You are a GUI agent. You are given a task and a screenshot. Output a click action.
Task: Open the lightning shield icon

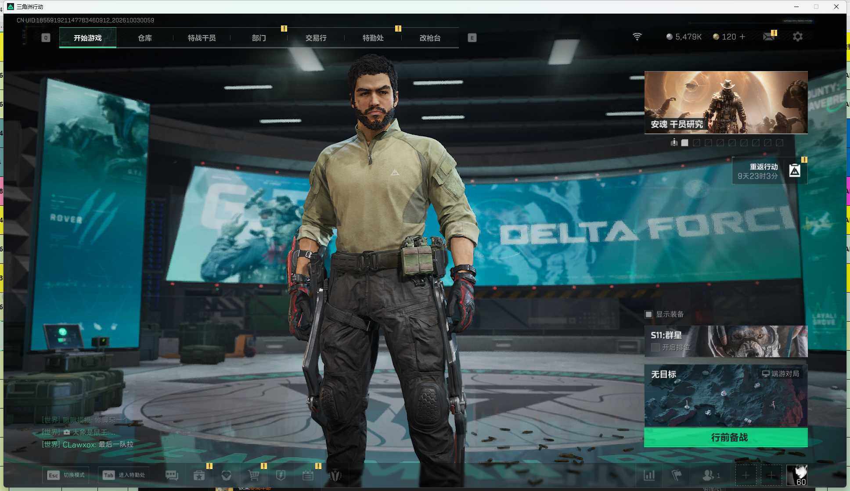pyautogui.click(x=281, y=475)
